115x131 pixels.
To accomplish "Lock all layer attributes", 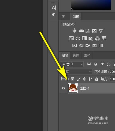I will [x=97, y=79].
